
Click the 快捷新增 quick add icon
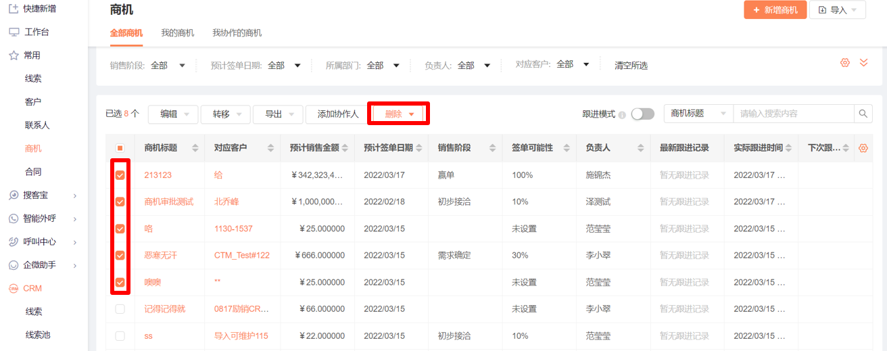click(x=14, y=9)
